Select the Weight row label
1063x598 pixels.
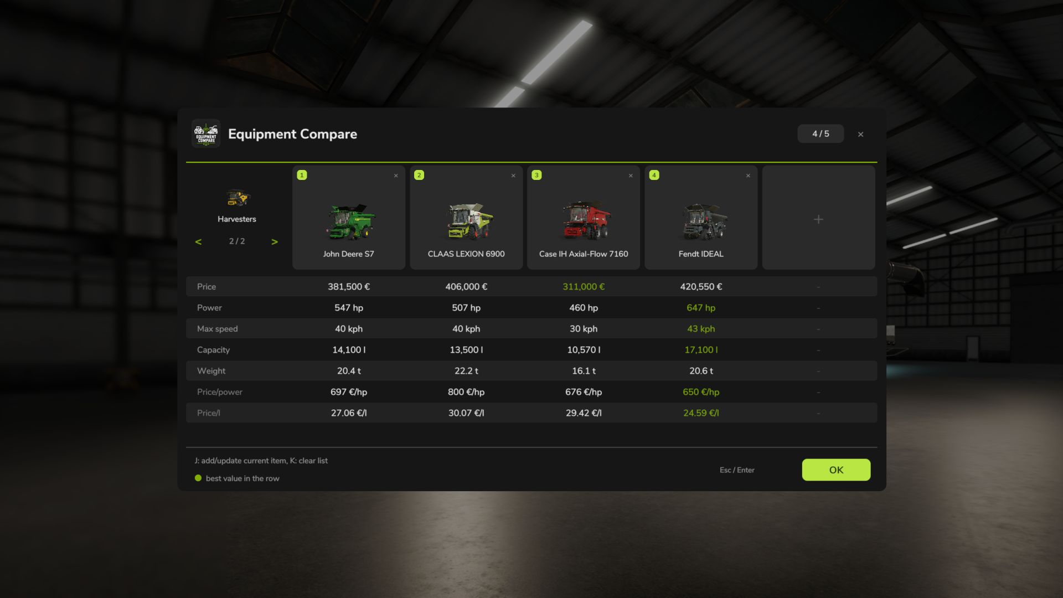(211, 370)
